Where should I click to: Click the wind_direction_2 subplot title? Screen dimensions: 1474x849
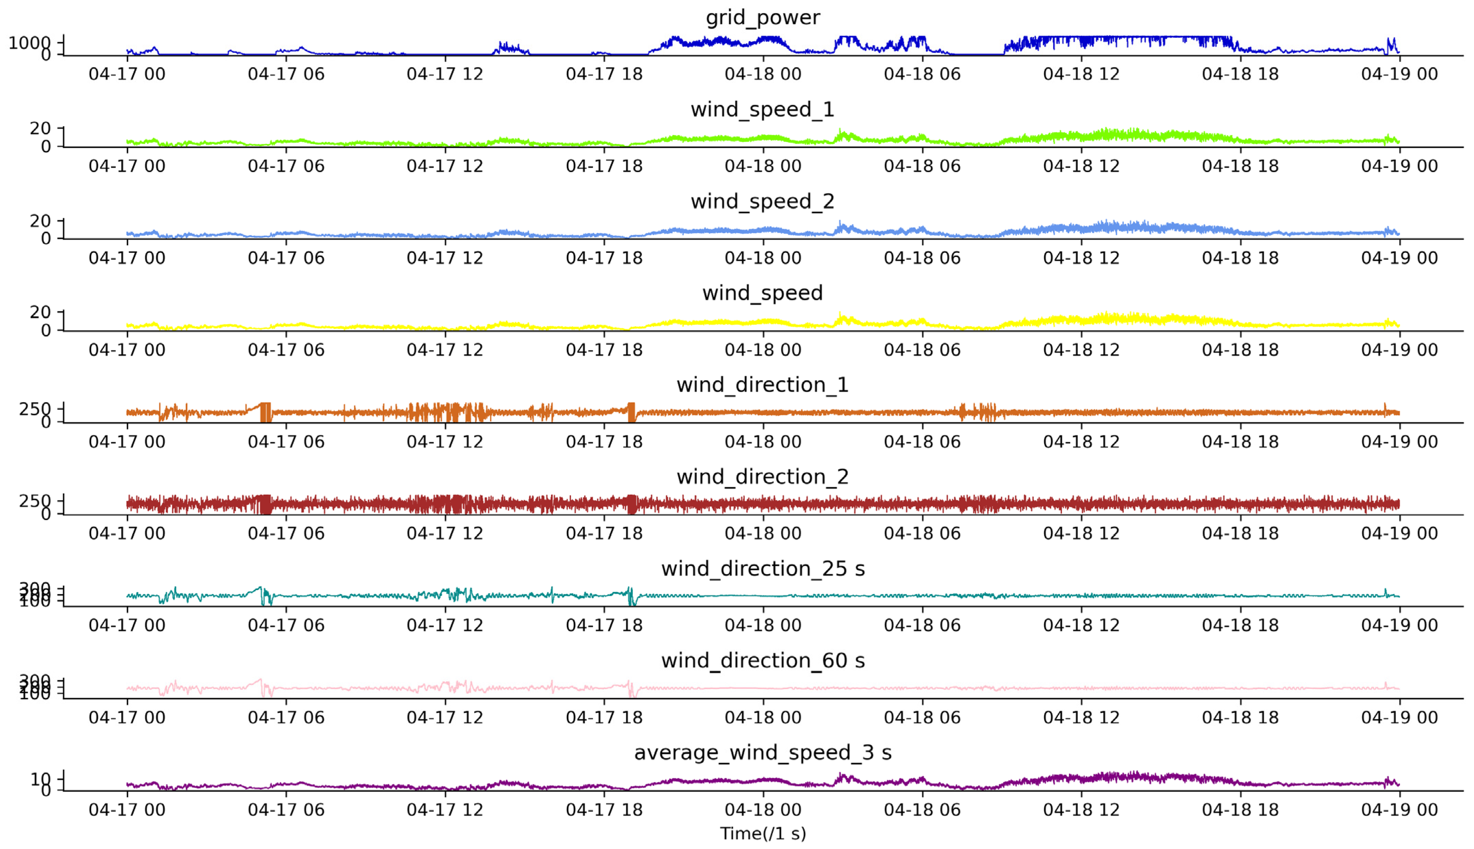point(762,477)
